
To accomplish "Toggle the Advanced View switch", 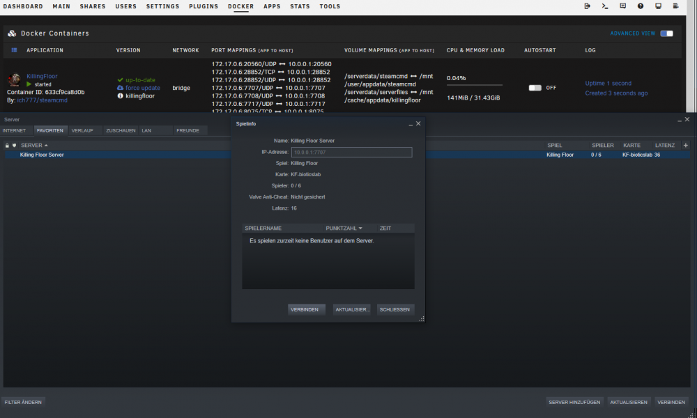I will (666, 33).
